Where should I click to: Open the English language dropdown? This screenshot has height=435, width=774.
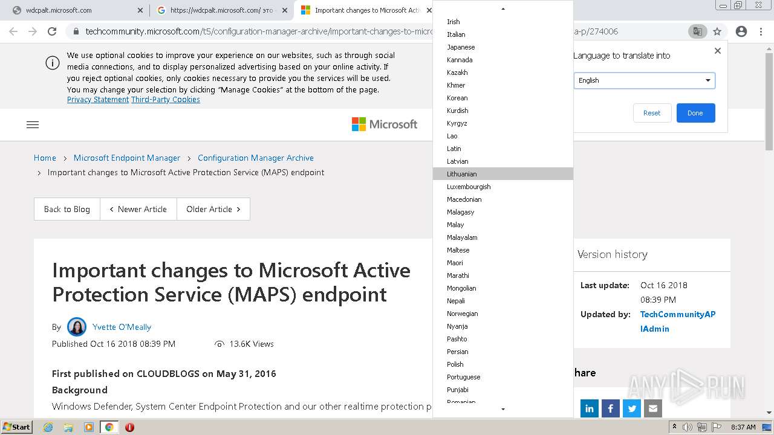pyautogui.click(x=644, y=80)
